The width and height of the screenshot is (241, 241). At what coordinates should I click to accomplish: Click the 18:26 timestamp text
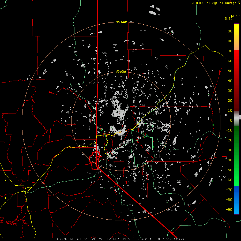179,239
